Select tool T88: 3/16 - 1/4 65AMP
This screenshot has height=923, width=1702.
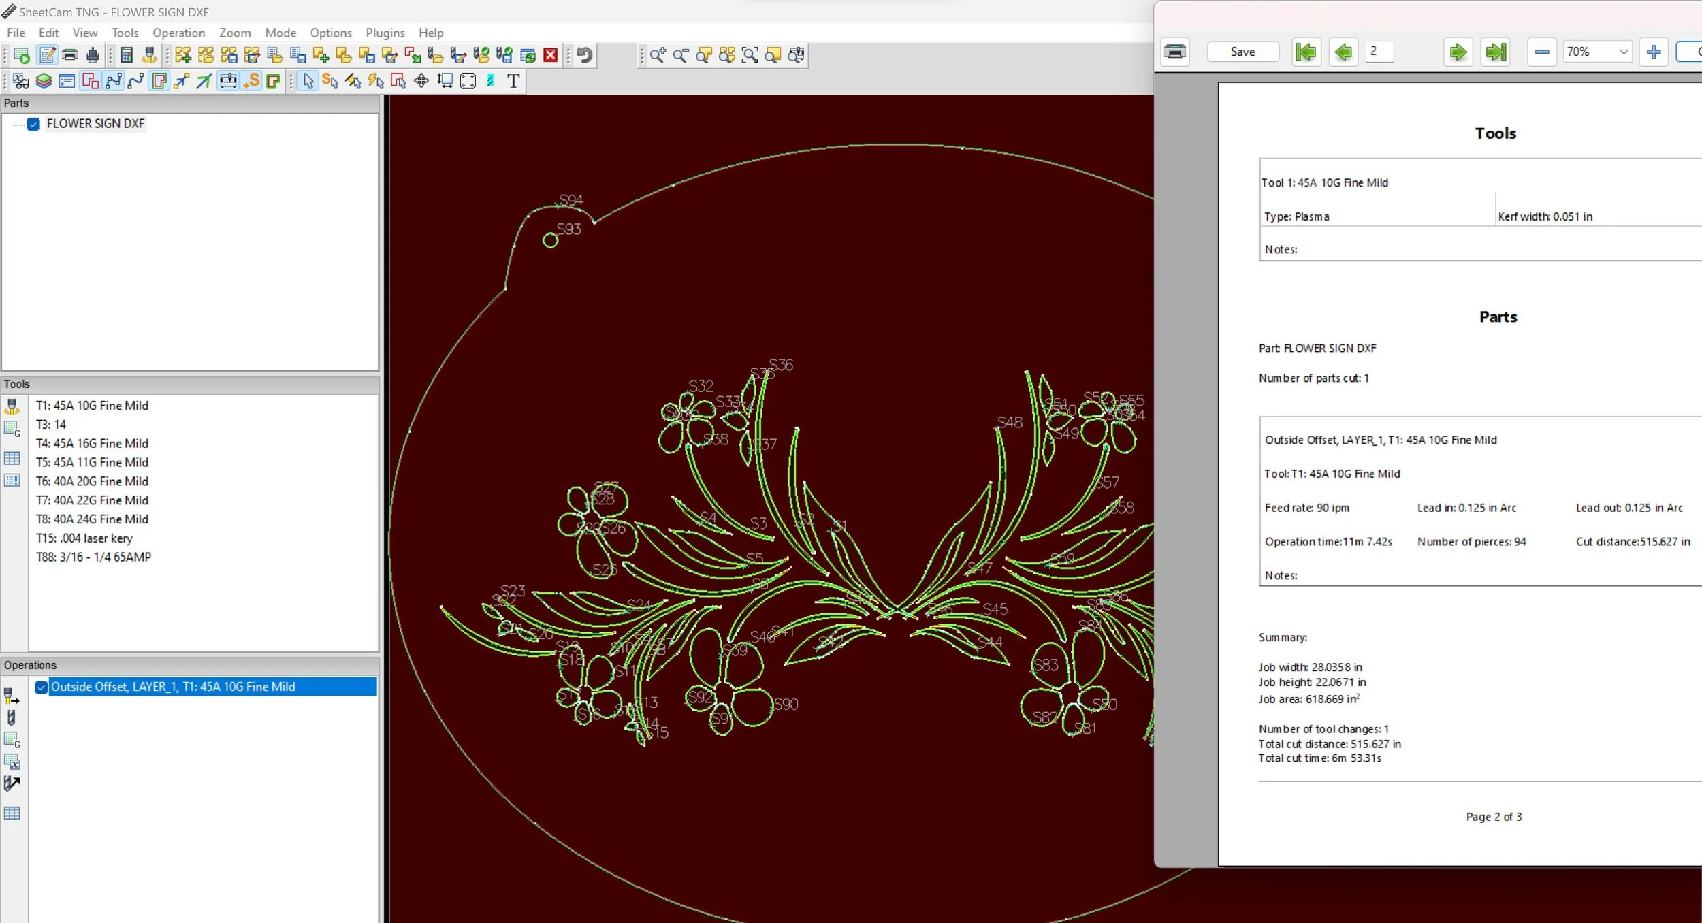pyautogui.click(x=93, y=557)
